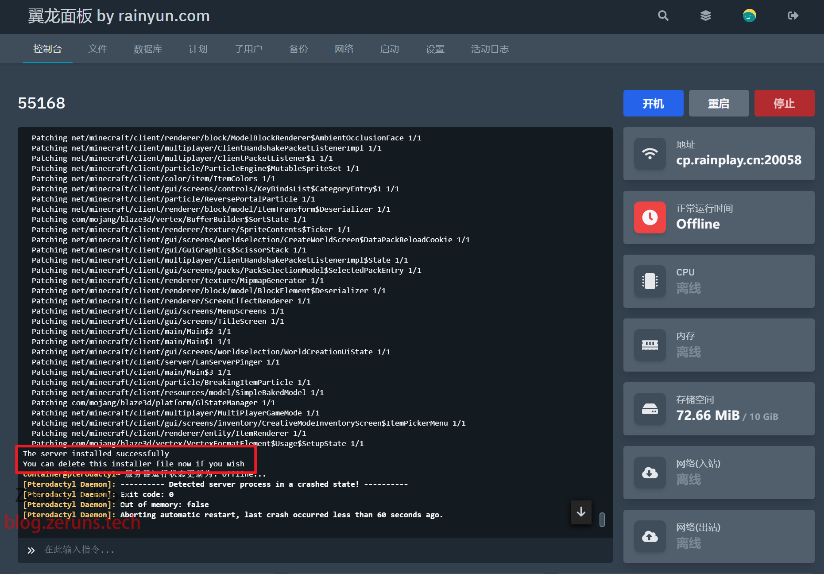
Task: Click the 网络(入站) 离线 status text
Action: 689,480
